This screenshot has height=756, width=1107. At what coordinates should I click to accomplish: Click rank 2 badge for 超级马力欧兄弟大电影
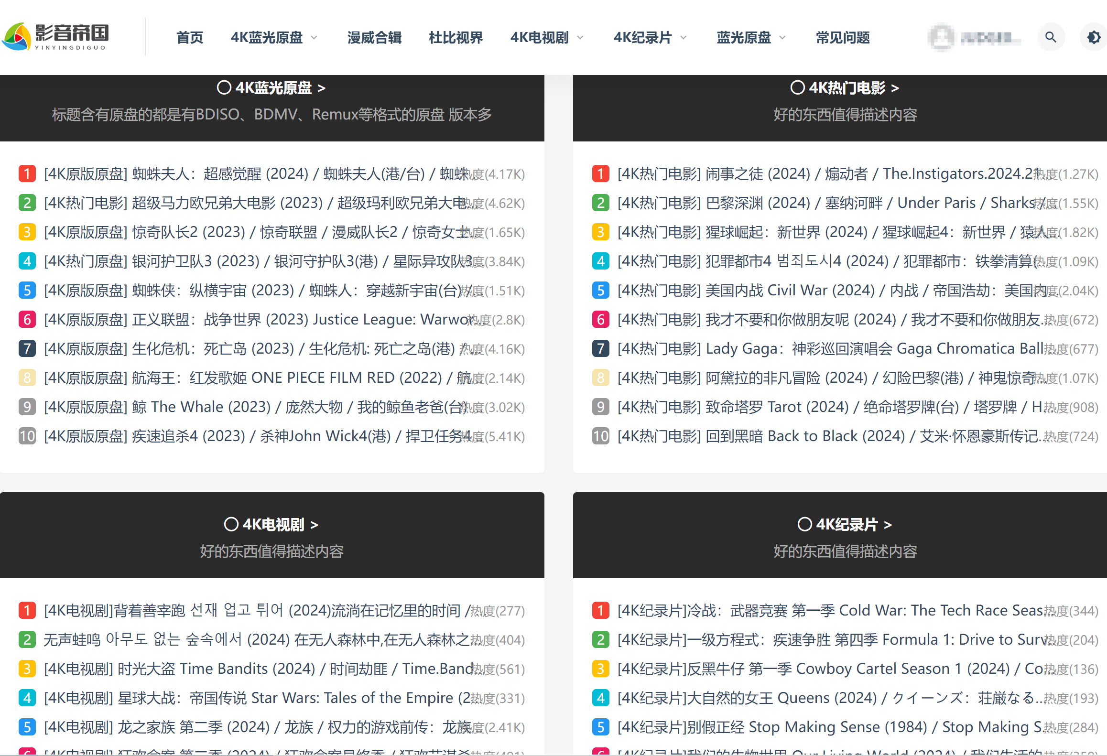tap(27, 203)
